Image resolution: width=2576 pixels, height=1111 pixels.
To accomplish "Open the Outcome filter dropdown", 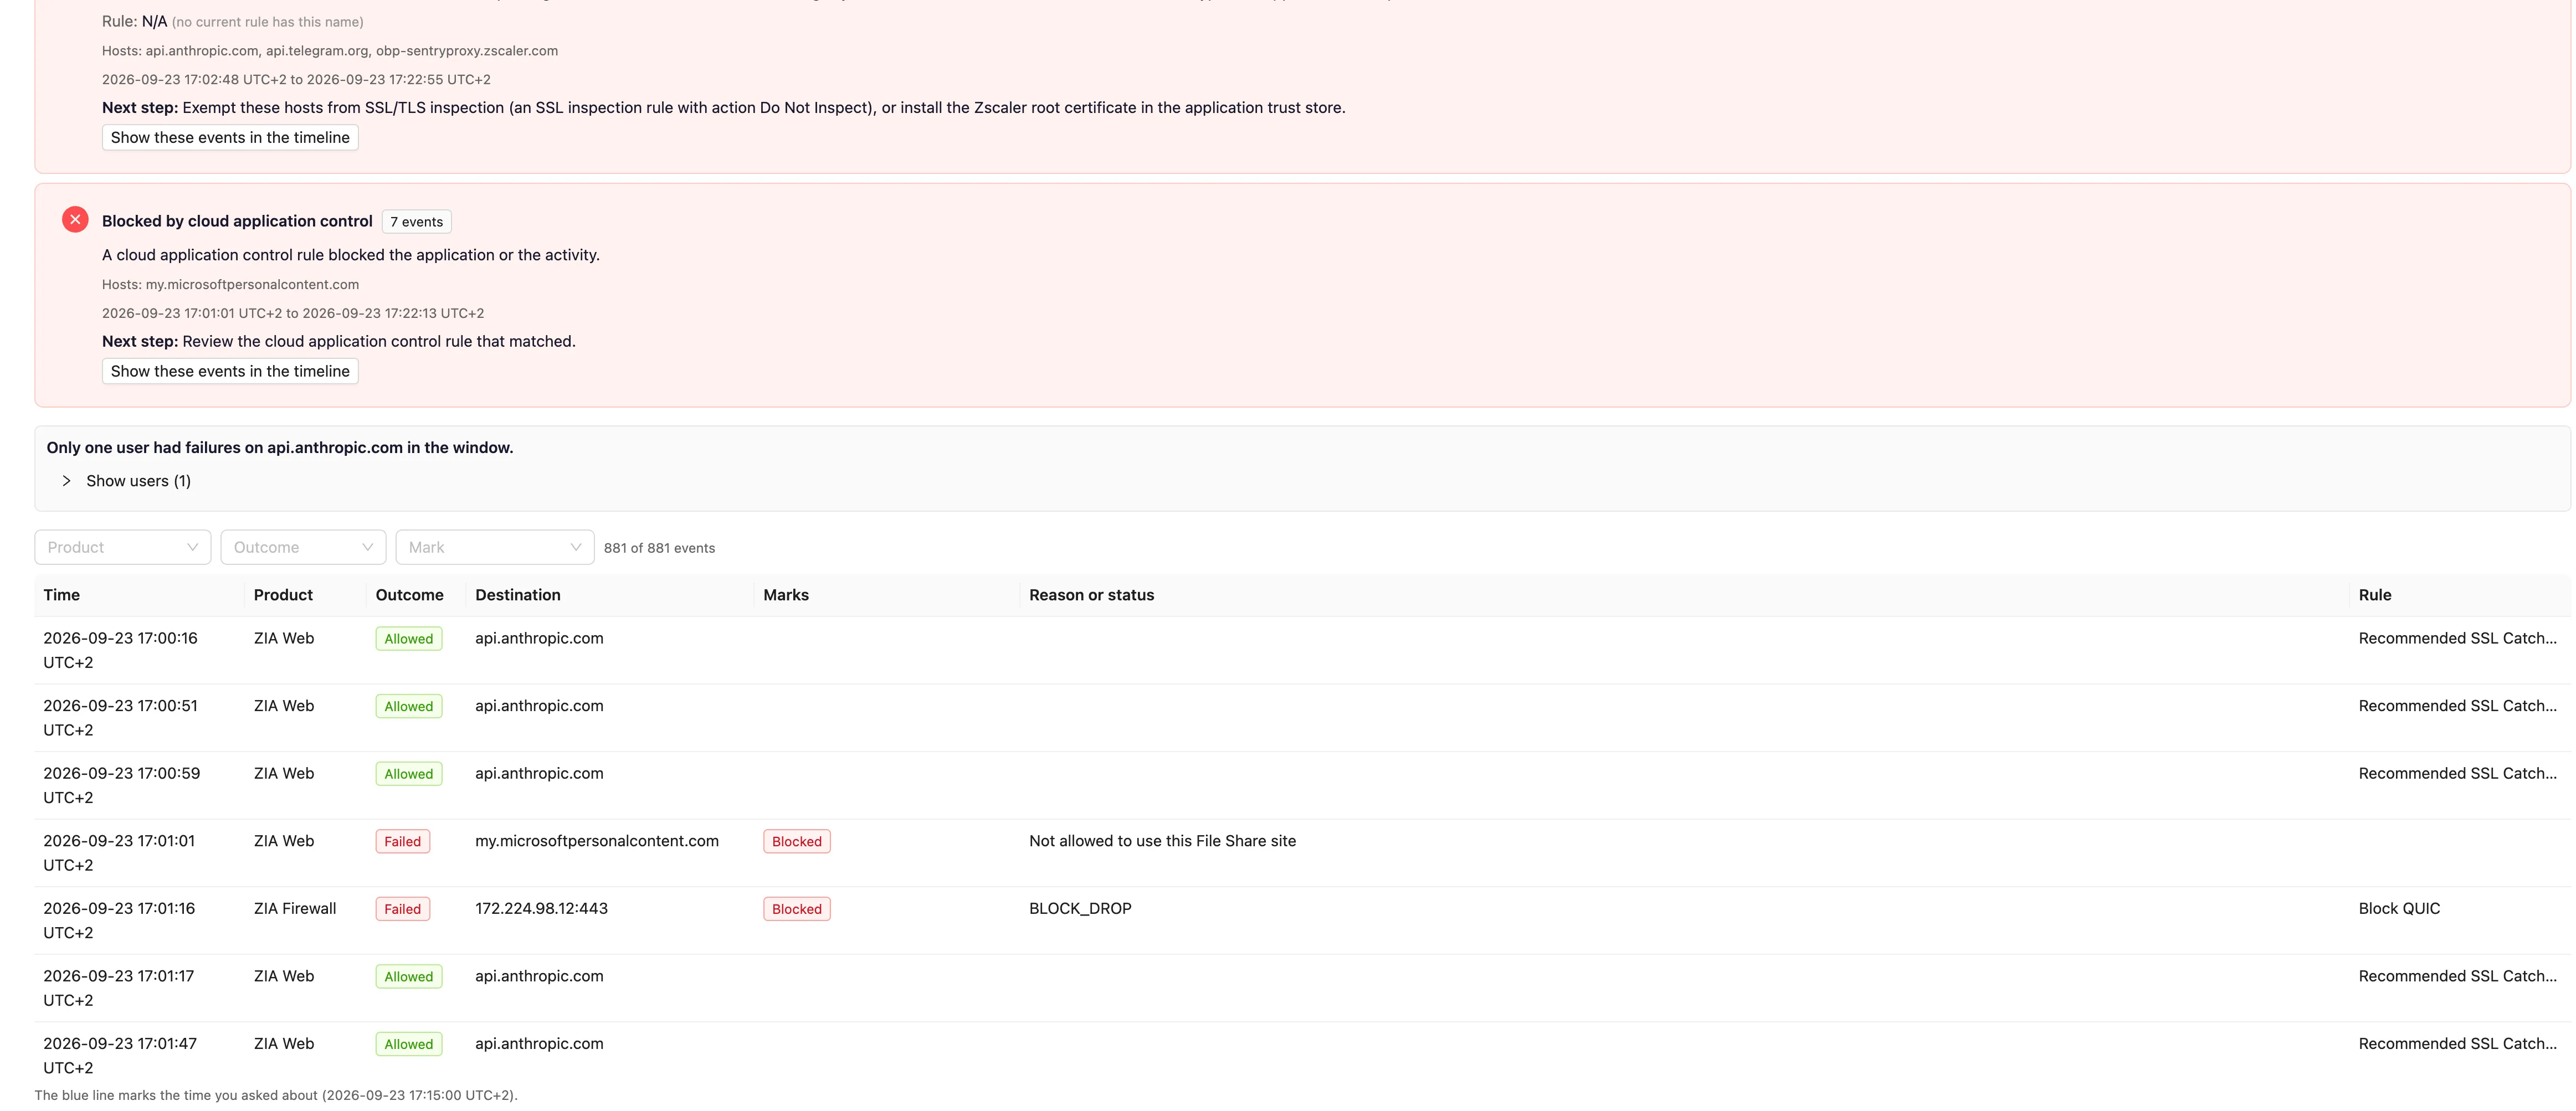I will click(303, 547).
